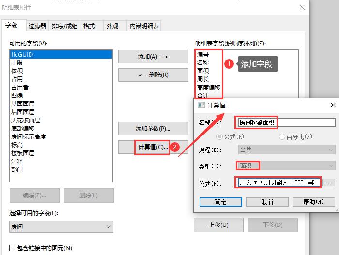This screenshot has width=339, height=255.
Task: Select 墙面面层 in available fields
Action: pos(61,112)
